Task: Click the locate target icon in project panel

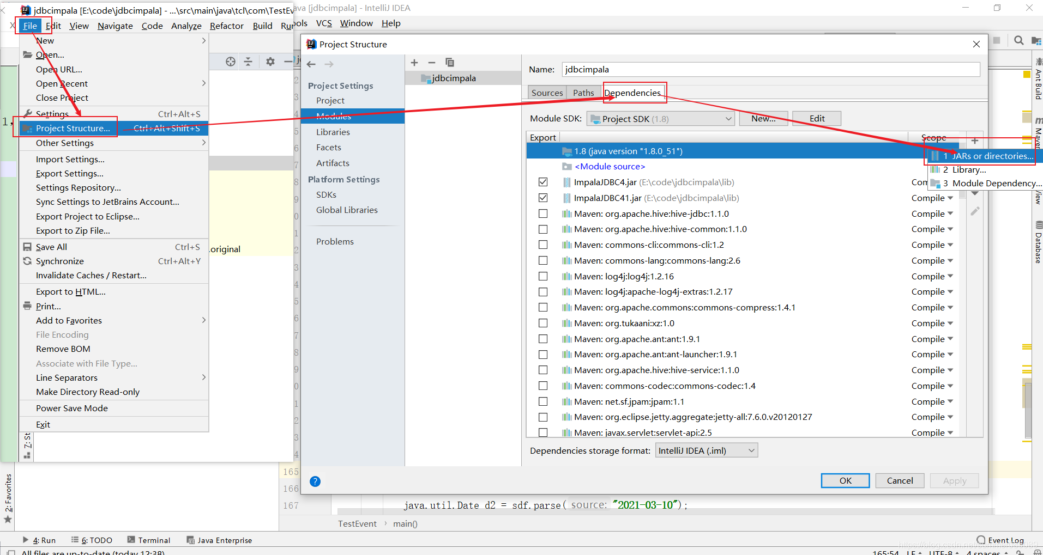Action: point(231,62)
